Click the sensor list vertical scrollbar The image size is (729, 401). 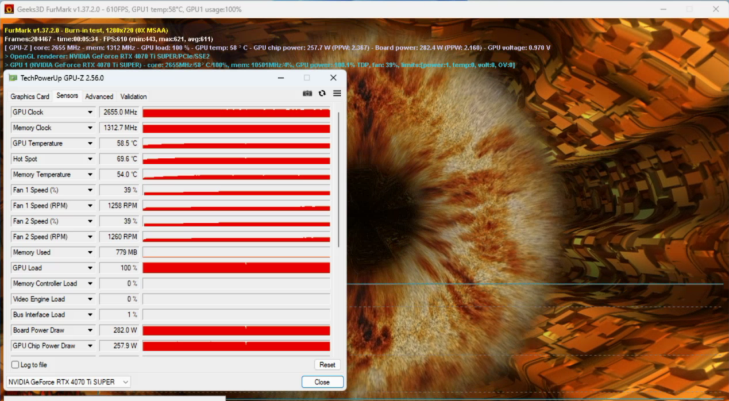[x=338, y=178]
